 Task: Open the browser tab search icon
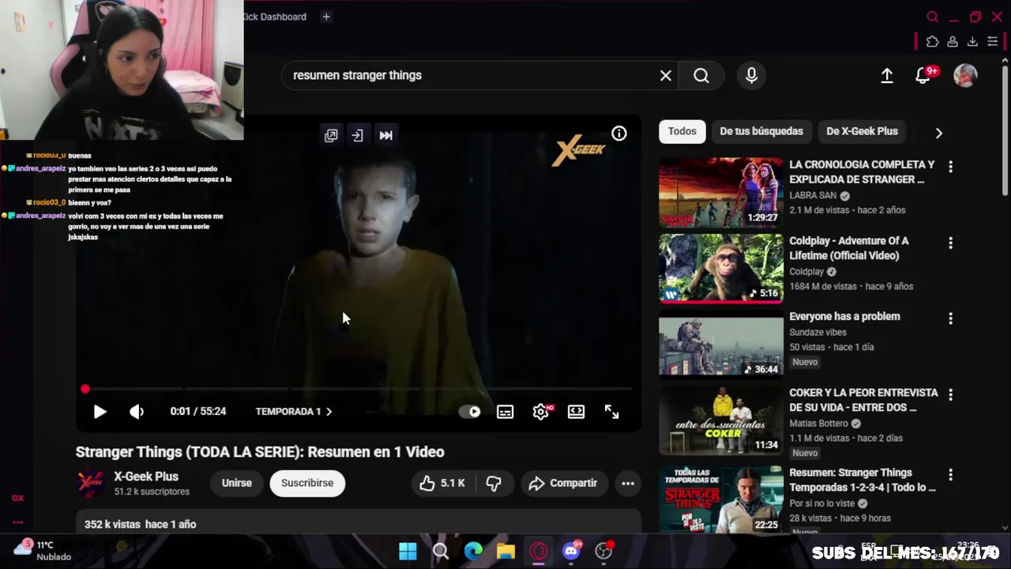coord(933,17)
